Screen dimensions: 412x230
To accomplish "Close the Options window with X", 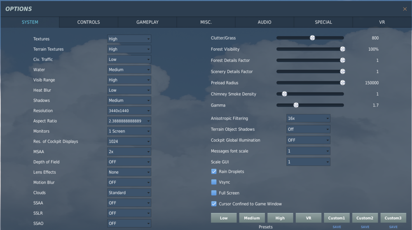I will [405, 9].
